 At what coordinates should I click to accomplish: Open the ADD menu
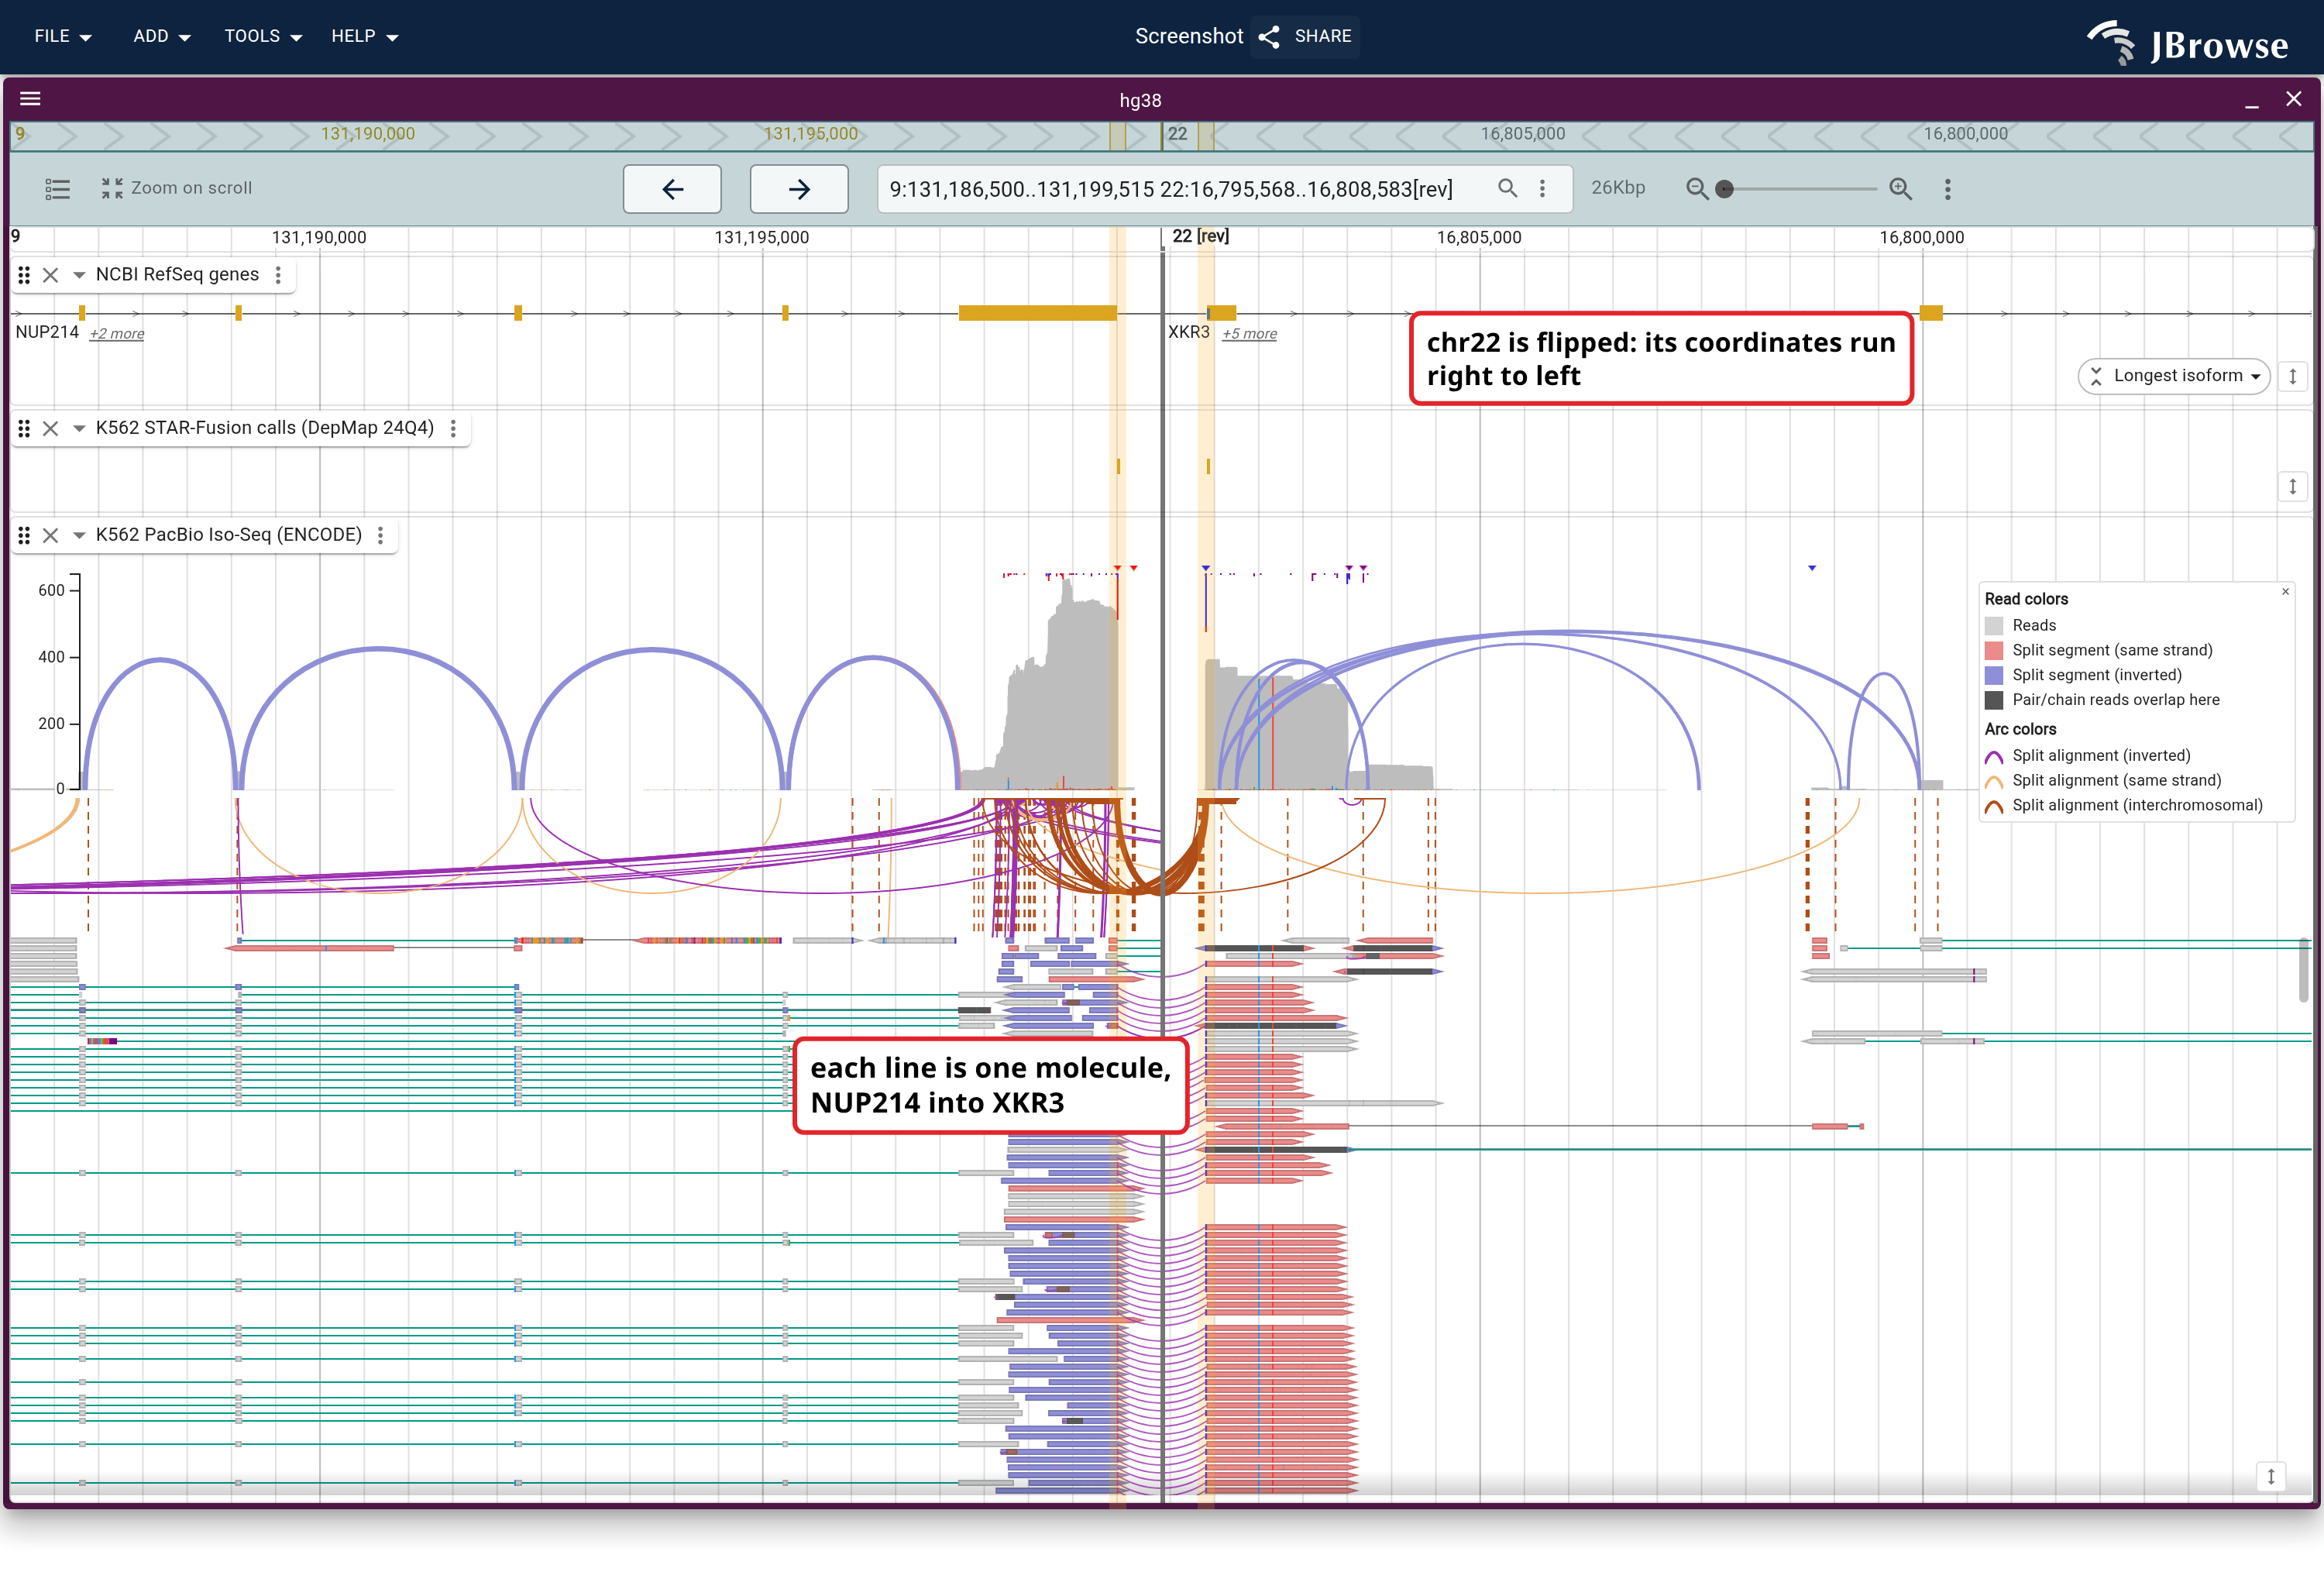161,36
